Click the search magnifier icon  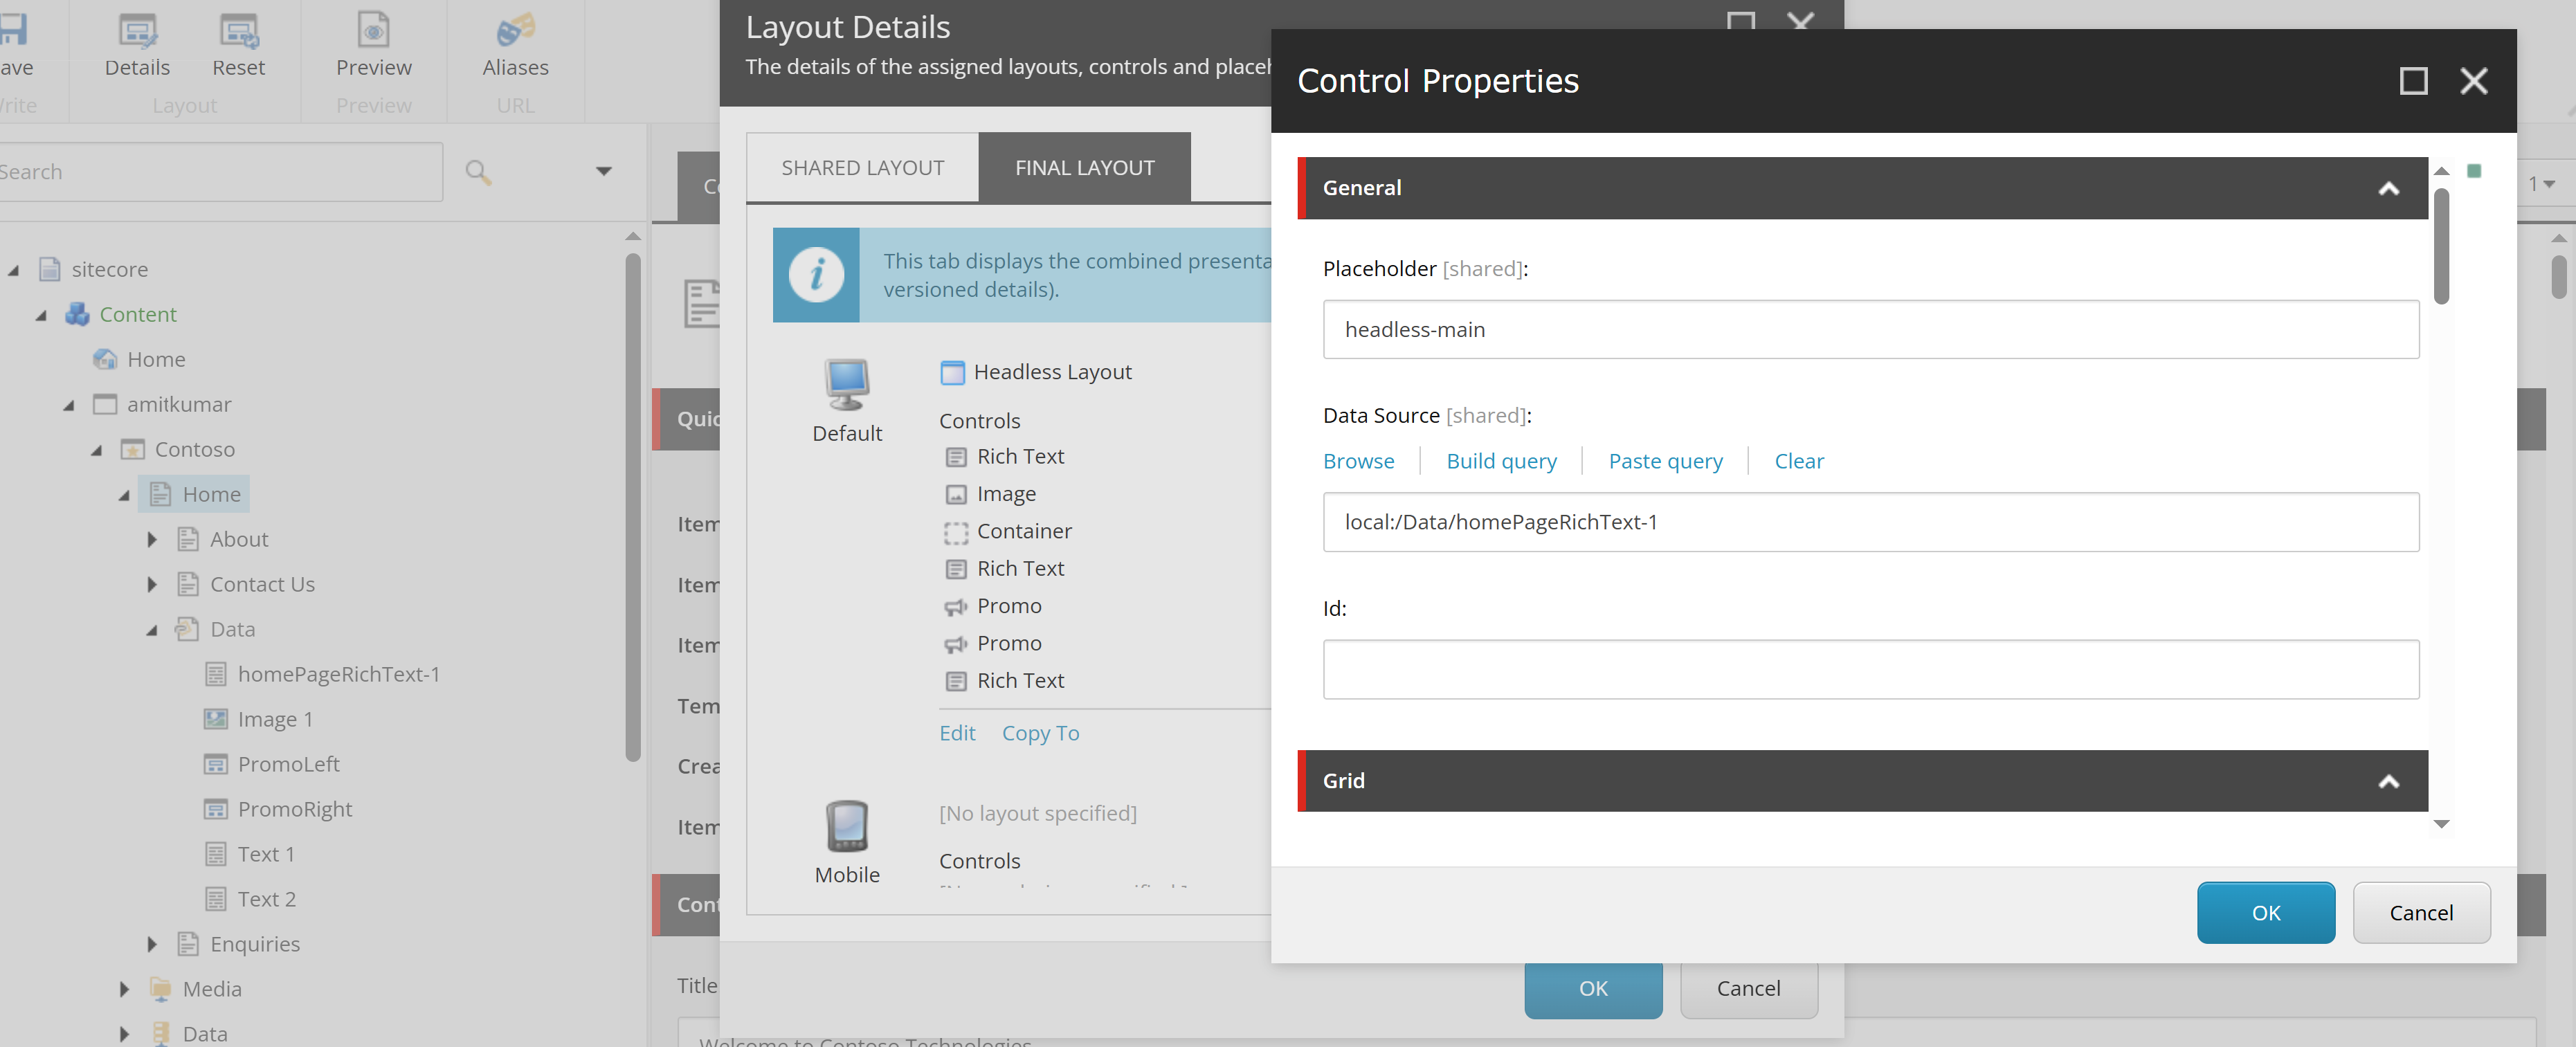pos(478,172)
